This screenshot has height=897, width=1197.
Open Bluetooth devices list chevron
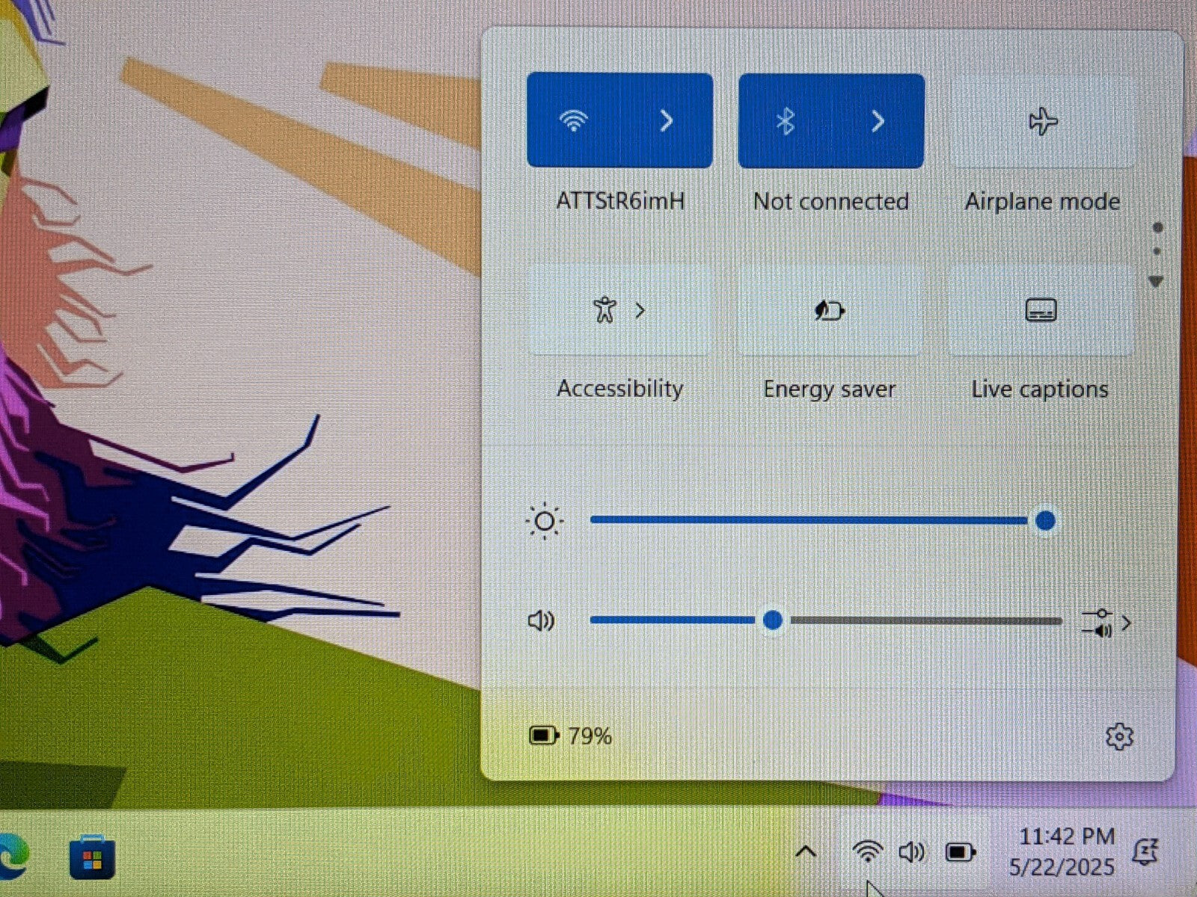point(878,121)
